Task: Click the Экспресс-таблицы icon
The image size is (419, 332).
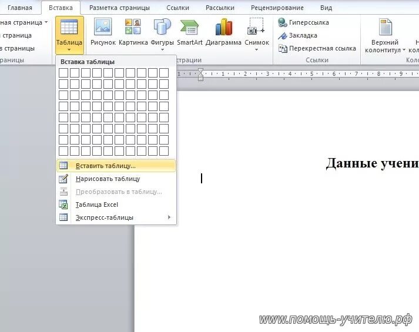Action: 63,217
